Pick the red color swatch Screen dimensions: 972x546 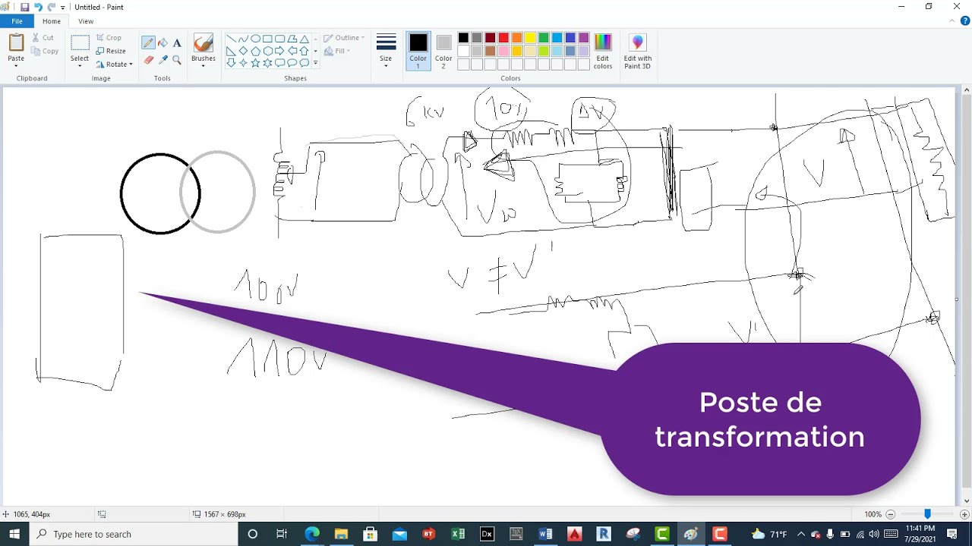pyautogui.click(x=503, y=38)
